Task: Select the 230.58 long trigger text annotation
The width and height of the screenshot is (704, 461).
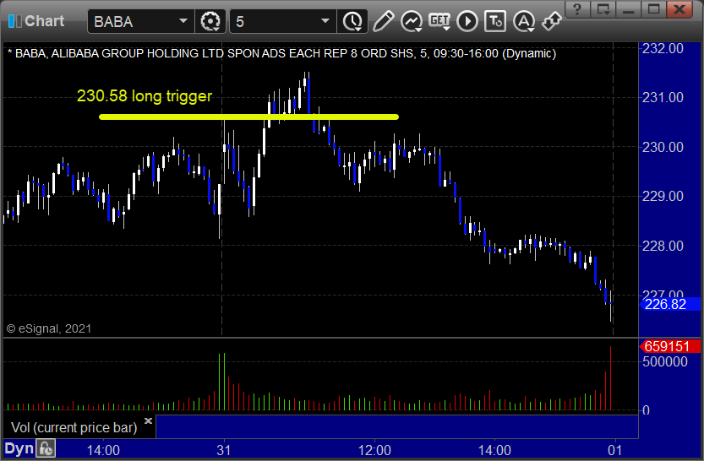Action: (x=145, y=96)
